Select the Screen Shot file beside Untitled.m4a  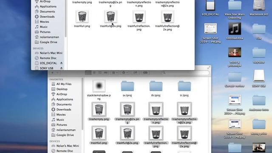210,28
